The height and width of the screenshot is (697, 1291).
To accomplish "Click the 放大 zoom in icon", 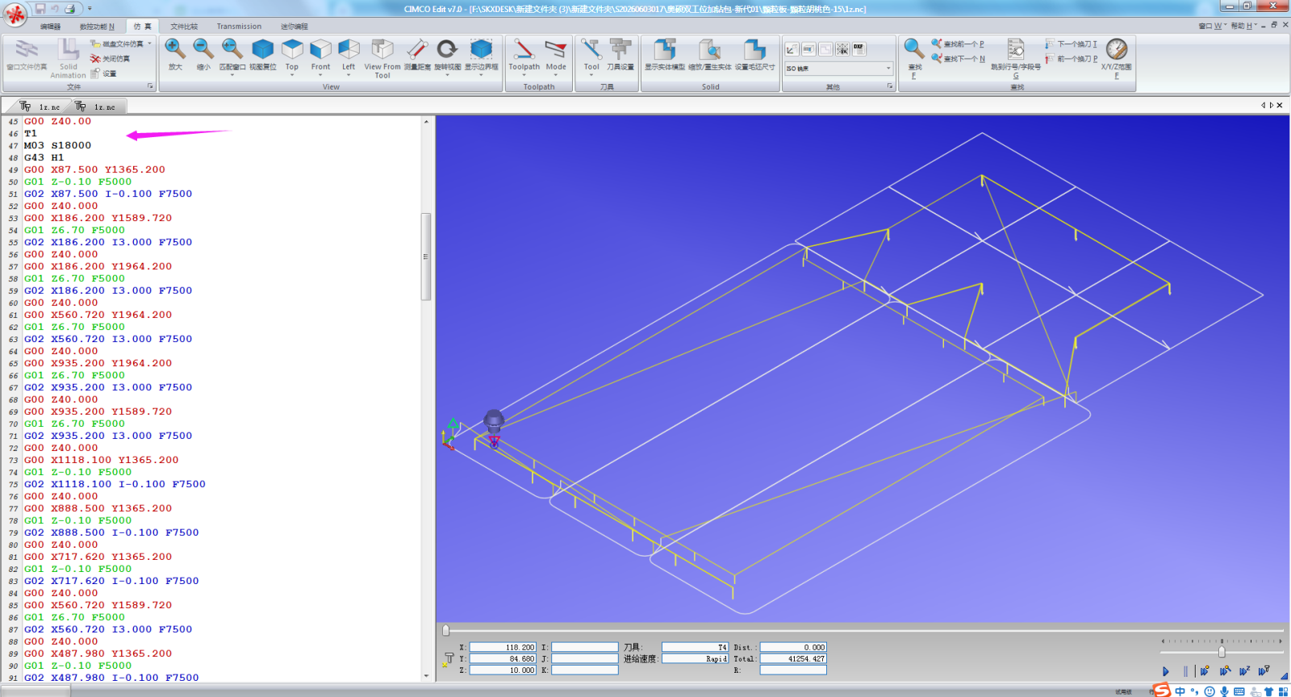I will tap(175, 50).
